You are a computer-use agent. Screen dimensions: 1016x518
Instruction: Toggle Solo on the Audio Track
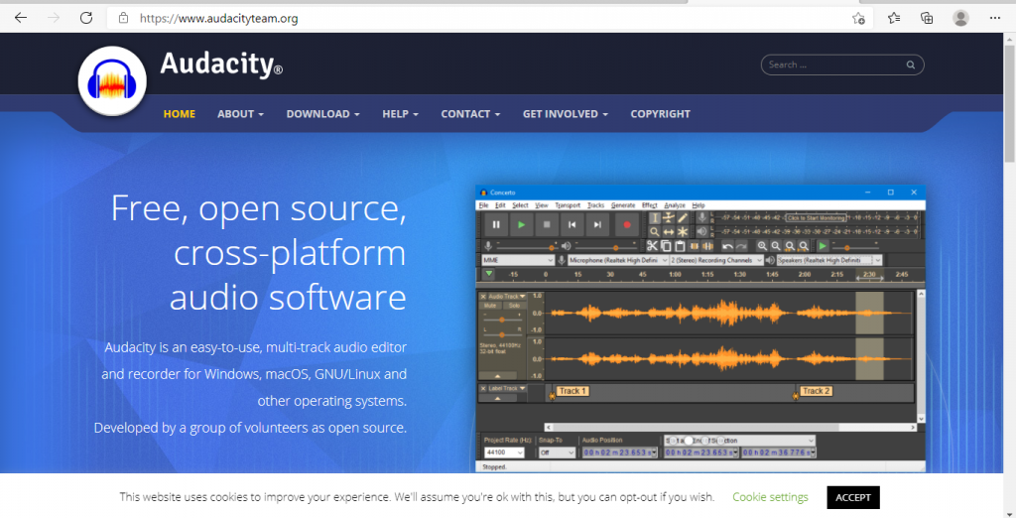point(514,306)
